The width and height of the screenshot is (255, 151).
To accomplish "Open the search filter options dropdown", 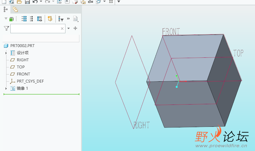I will coord(68,28).
